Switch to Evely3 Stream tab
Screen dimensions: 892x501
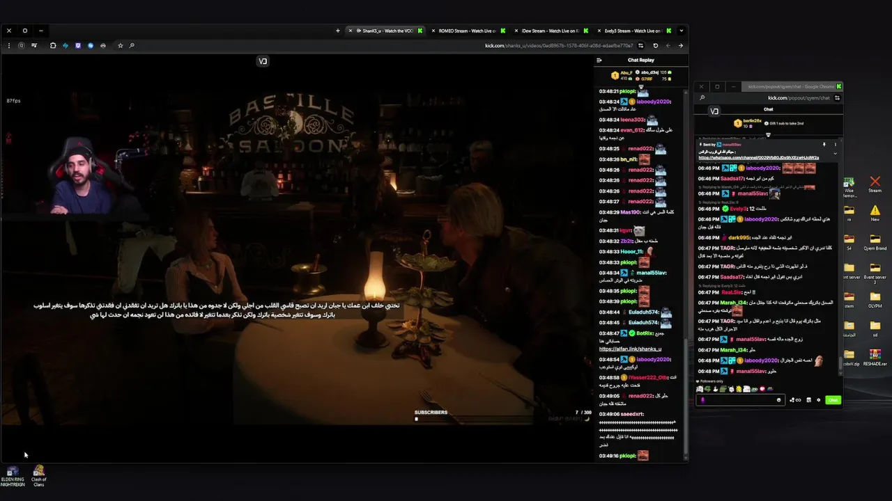point(633,31)
